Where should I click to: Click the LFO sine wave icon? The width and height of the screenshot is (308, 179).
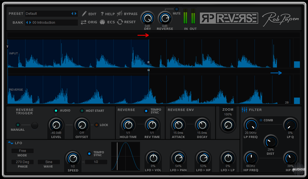coord(11,143)
